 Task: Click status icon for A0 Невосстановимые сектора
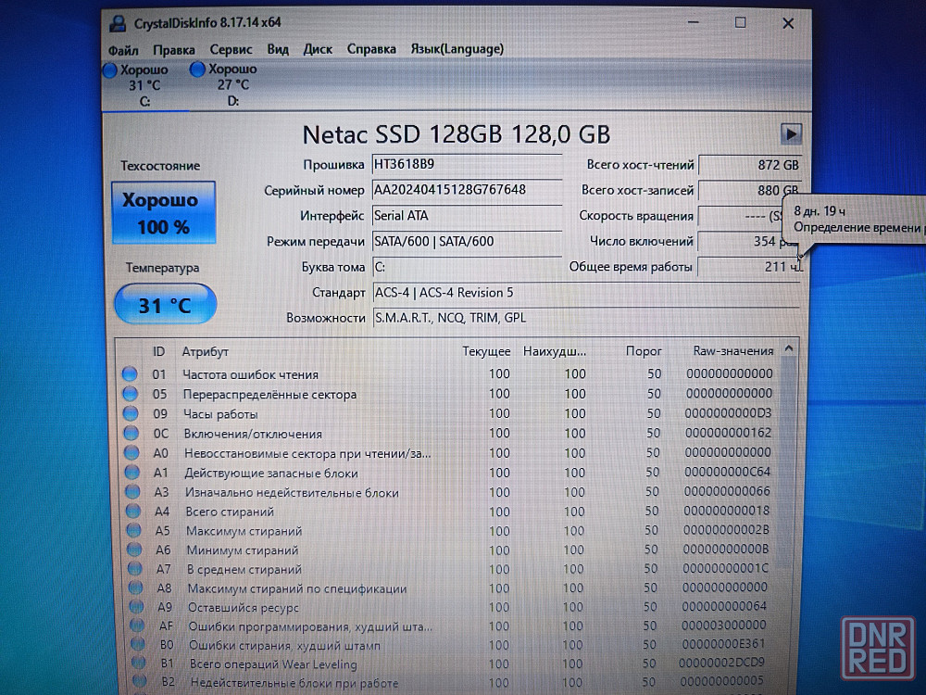pyautogui.click(x=132, y=453)
